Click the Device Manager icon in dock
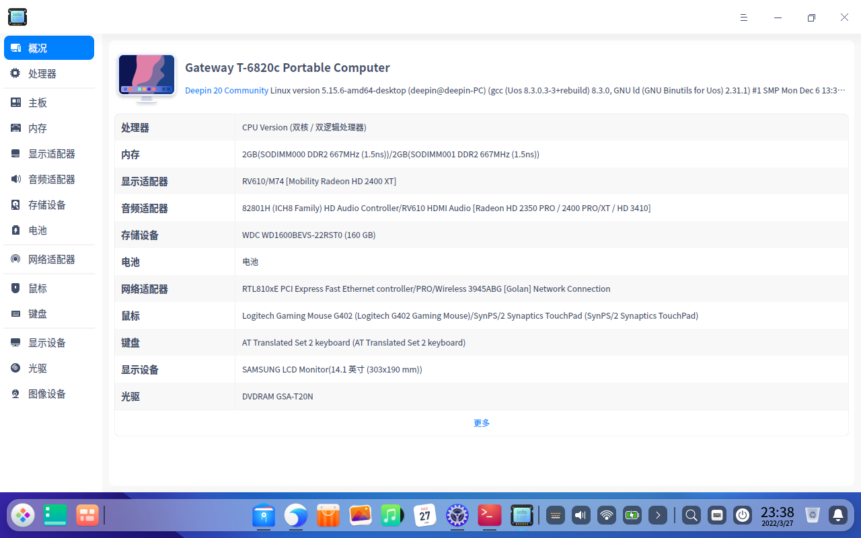Viewport: 861px width, 538px height. coord(522,515)
